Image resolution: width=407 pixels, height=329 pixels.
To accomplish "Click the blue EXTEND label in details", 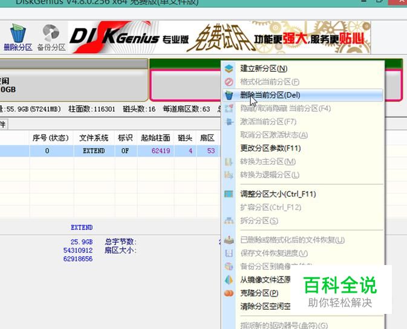I will tap(82, 228).
